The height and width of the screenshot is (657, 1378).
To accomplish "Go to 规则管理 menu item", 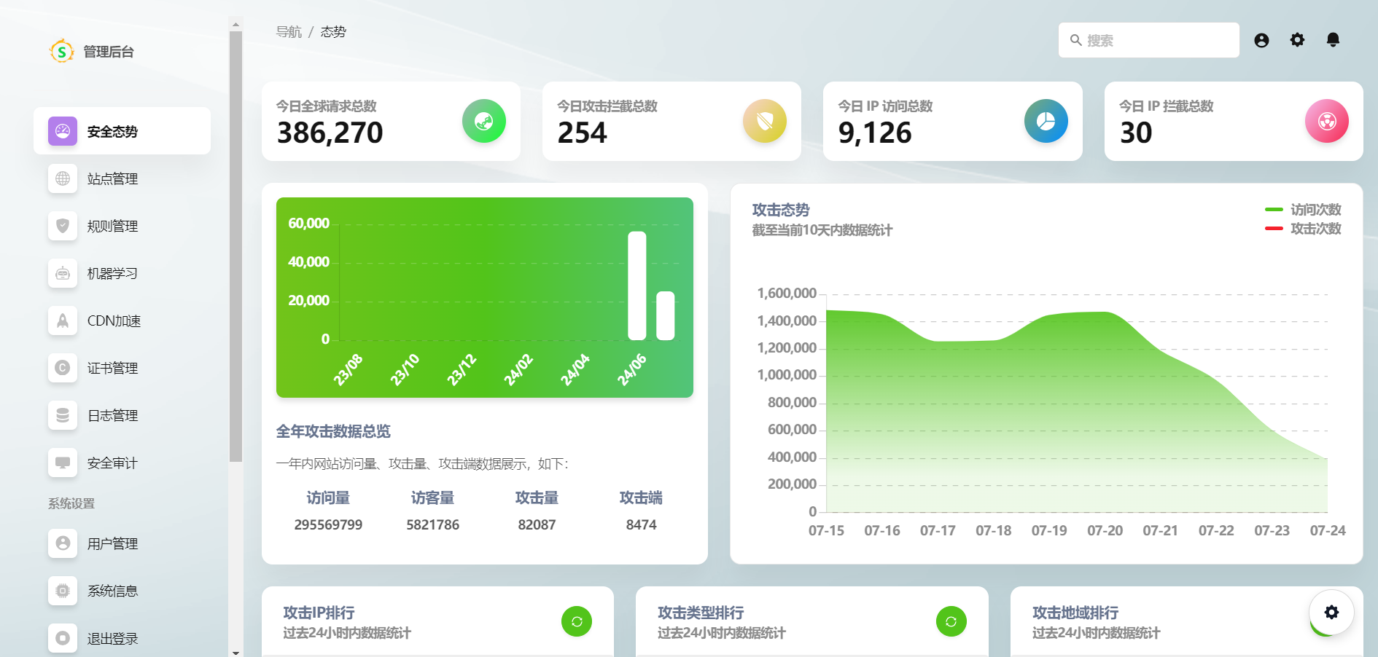I will click(112, 227).
